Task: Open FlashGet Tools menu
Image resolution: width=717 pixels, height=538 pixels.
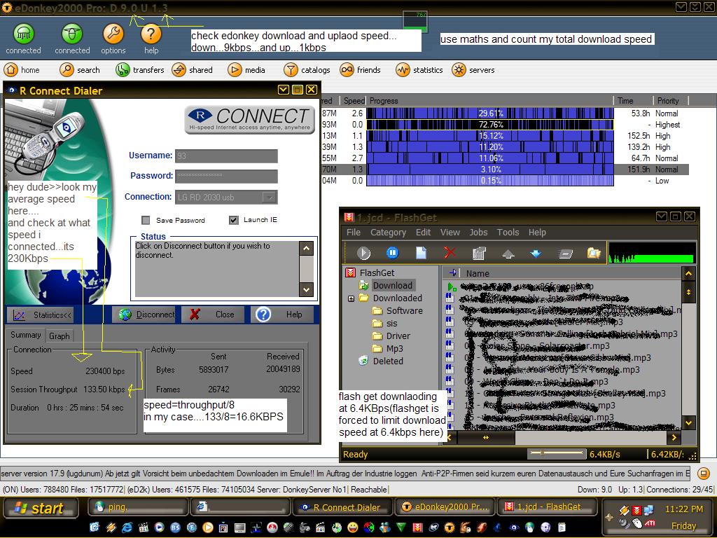Action: (x=508, y=233)
